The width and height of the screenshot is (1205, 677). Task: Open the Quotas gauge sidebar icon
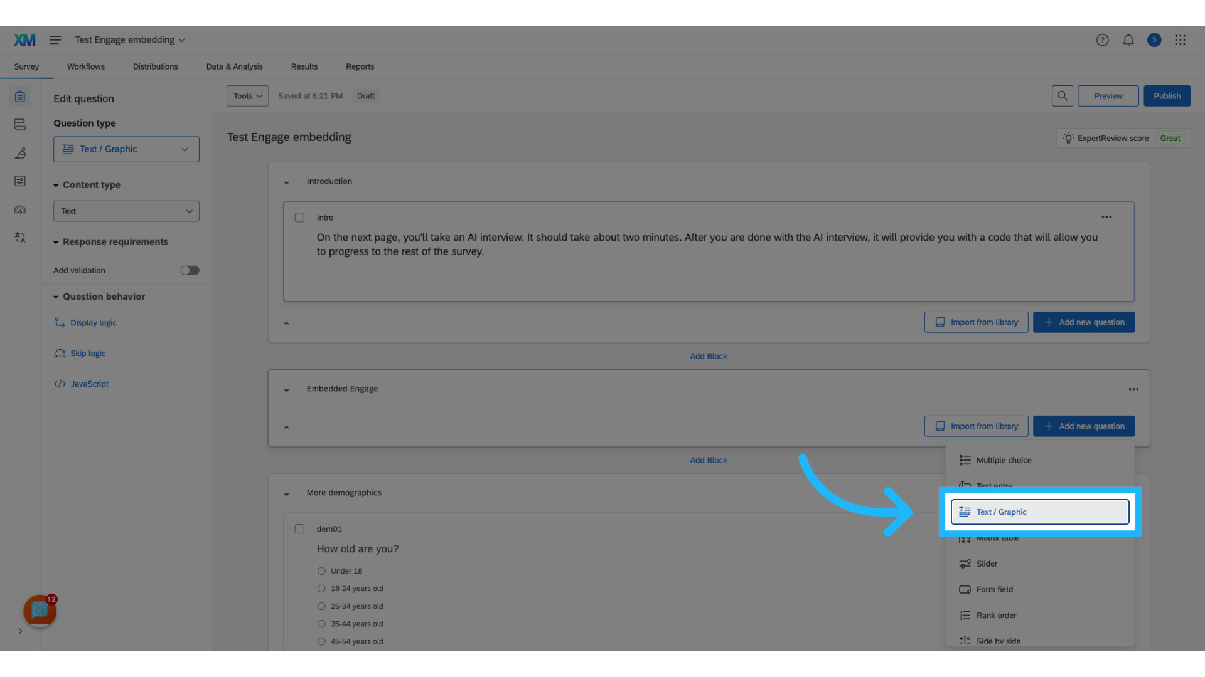point(20,209)
